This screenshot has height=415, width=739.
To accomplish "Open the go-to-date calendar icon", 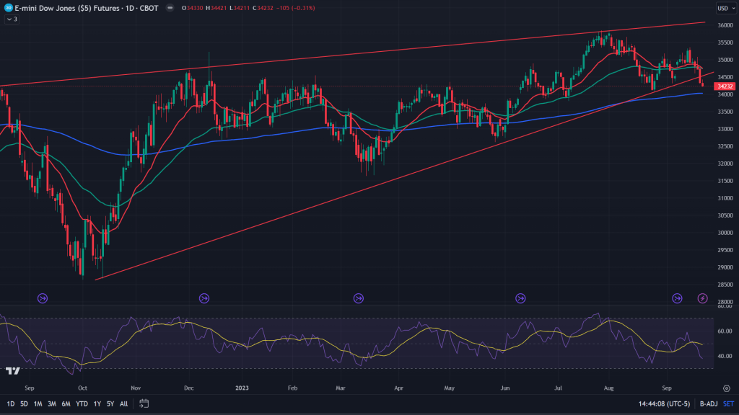I will coord(144,403).
